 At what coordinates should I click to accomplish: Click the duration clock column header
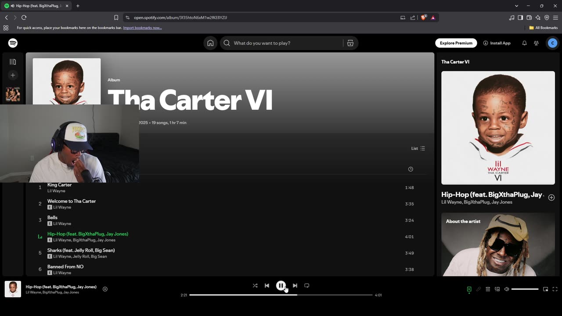[x=411, y=169]
